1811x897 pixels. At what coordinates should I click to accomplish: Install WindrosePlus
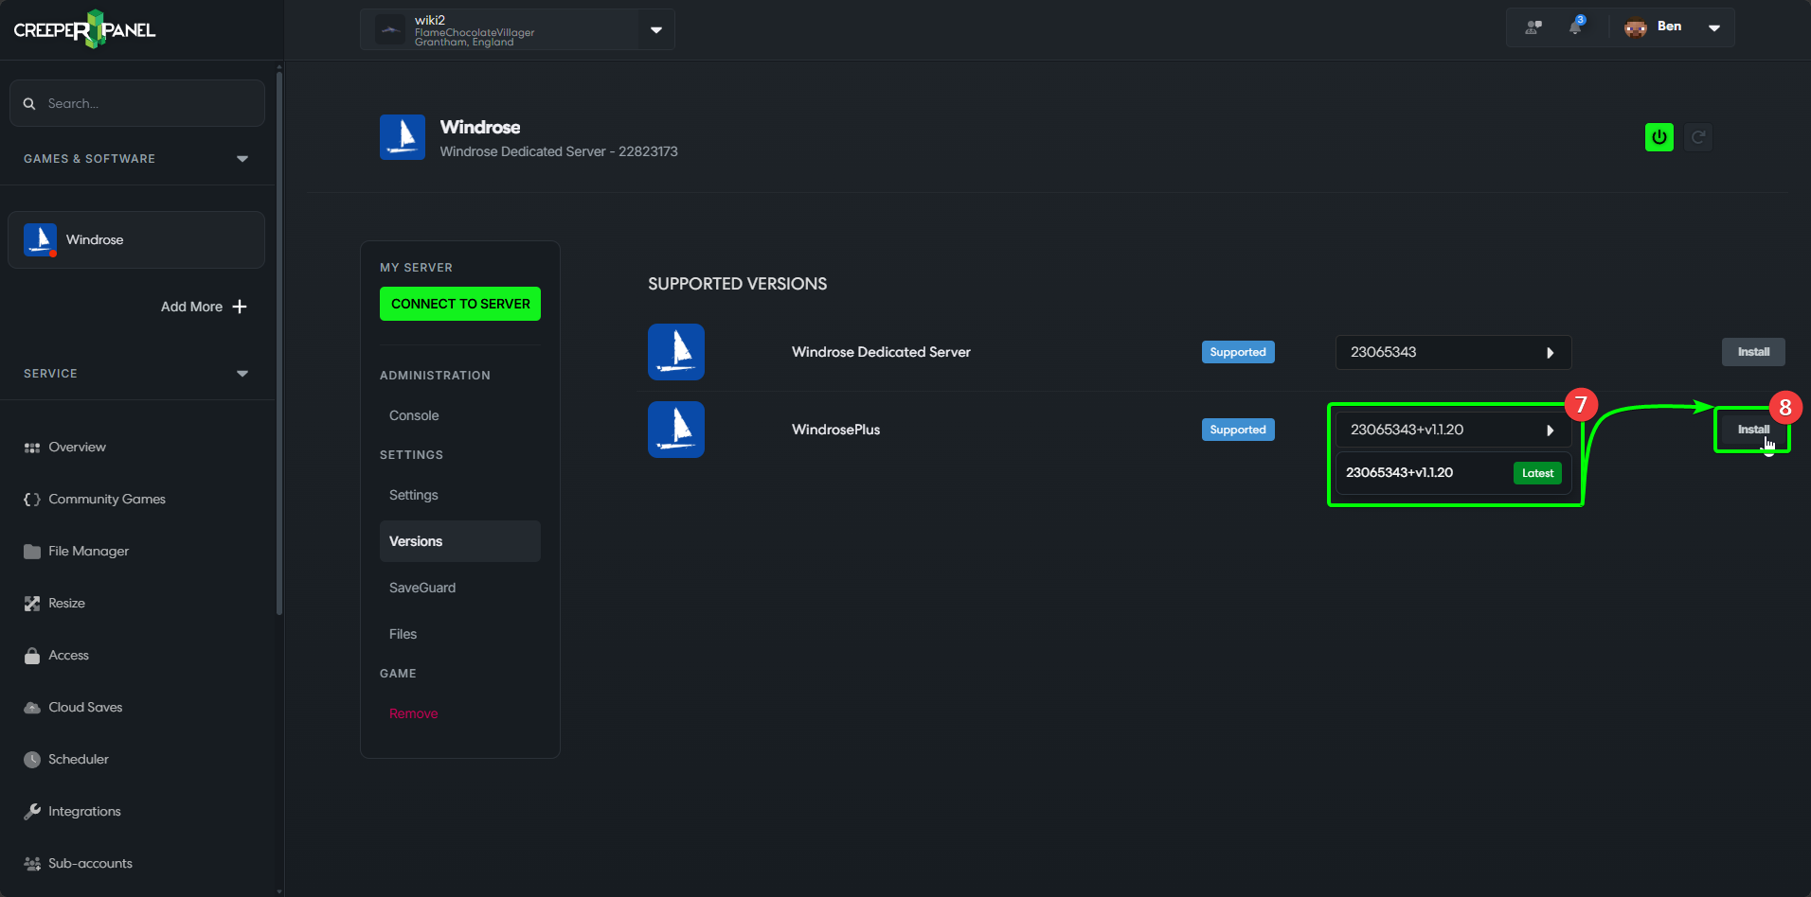click(1753, 430)
